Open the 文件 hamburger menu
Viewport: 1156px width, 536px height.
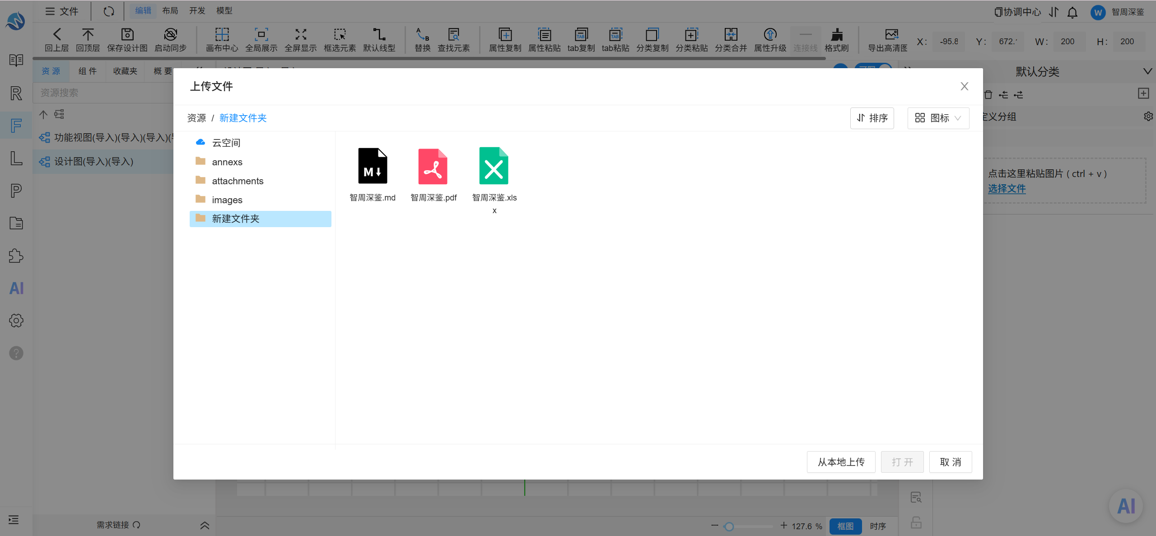[62, 11]
